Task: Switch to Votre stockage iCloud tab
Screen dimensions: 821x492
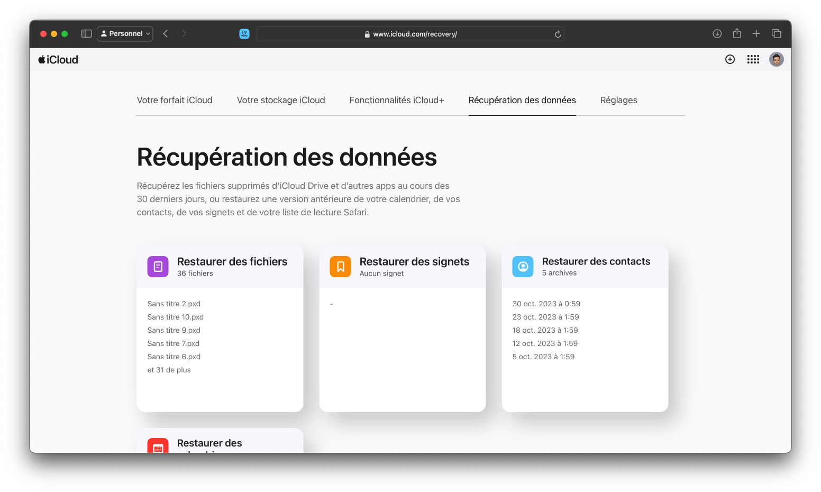Action: click(x=281, y=100)
